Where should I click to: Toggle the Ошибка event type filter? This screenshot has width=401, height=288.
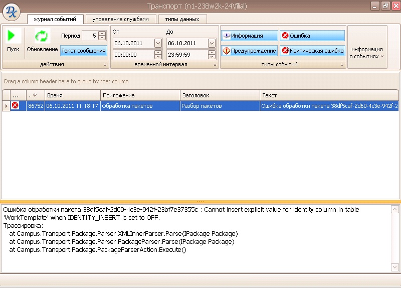click(312, 36)
